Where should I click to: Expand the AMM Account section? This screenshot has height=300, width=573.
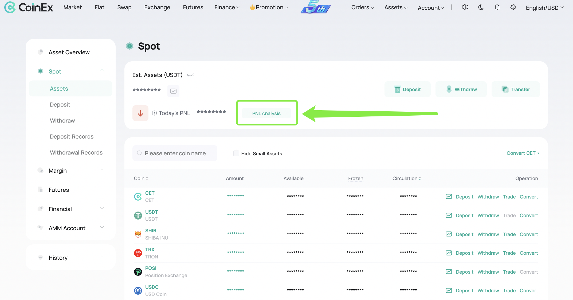102,228
